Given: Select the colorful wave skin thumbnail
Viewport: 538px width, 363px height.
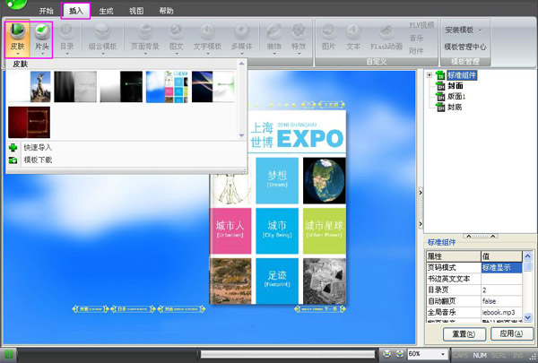Looking at the screenshot, I should coord(213,87).
